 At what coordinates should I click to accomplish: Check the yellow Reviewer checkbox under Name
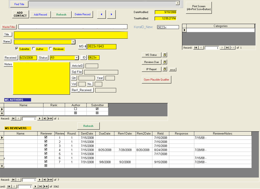[50, 48]
